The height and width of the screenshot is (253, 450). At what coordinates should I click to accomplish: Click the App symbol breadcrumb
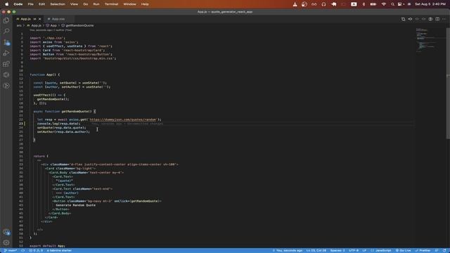coord(51,25)
